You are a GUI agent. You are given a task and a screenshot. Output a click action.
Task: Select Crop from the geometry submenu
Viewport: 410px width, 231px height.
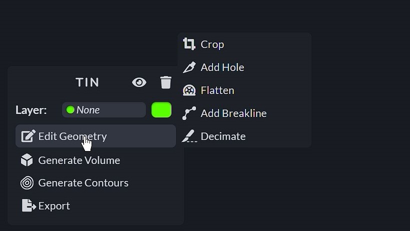212,44
